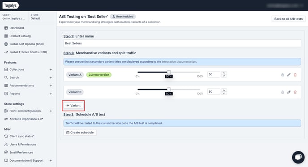Delete Variant A with the trash icon
The image size is (308, 167).
295,75
